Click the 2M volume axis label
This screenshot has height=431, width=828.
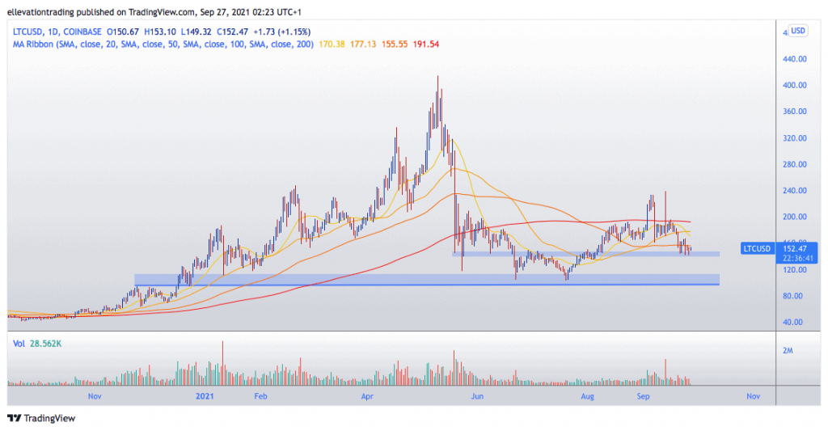pyautogui.click(x=788, y=350)
